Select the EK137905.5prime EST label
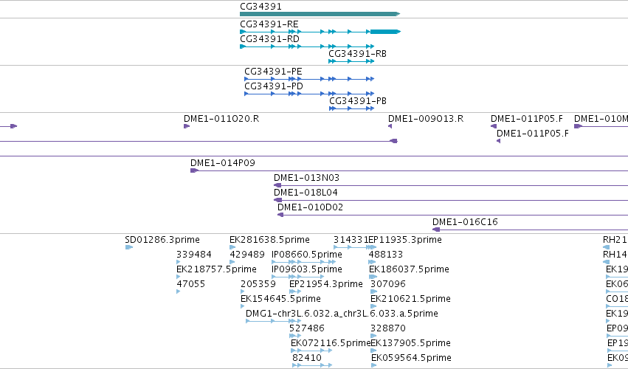628x369 pixels. [410, 343]
